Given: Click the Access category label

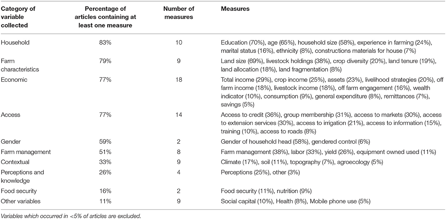Looking at the screenshot, I should click(10, 115).
